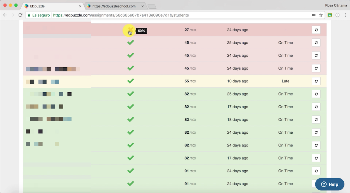Screen dimensions: 350x193
Task: Click the 'Es seguro' secure site indicator
Action: point(38,15)
